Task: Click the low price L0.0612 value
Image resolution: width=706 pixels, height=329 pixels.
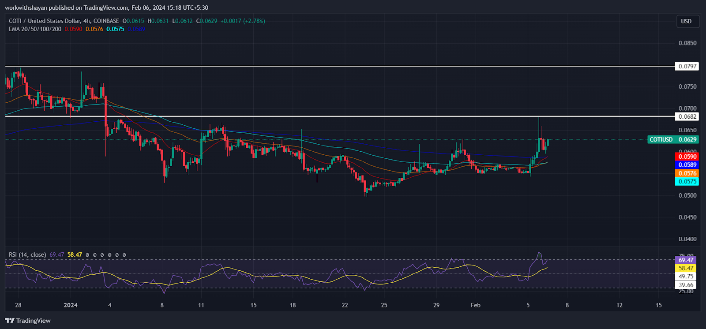Action: [182, 21]
